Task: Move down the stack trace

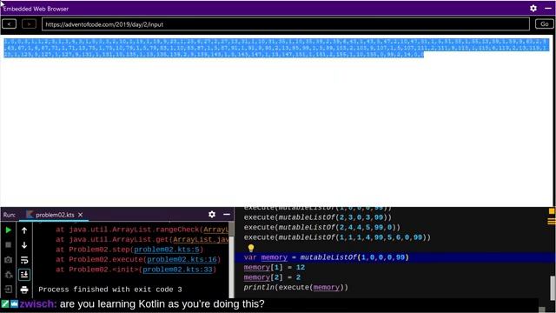Action: click(24, 245)
